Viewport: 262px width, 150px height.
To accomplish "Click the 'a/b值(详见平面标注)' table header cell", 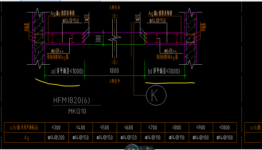I will [x=24, y=128].
